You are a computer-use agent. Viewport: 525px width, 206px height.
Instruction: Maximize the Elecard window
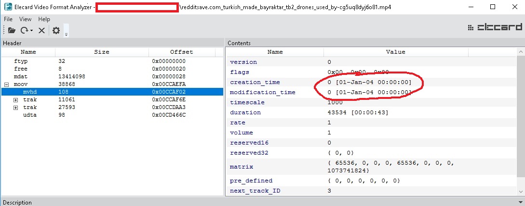[493, 7]
